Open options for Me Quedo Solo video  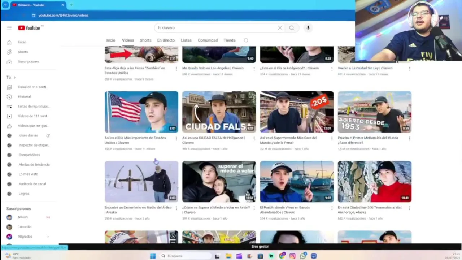254,69
